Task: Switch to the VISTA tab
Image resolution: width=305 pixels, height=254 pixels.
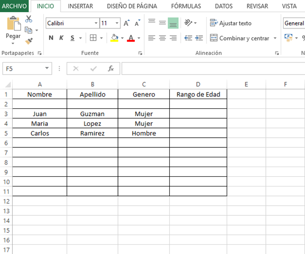Action: (289, 6)
